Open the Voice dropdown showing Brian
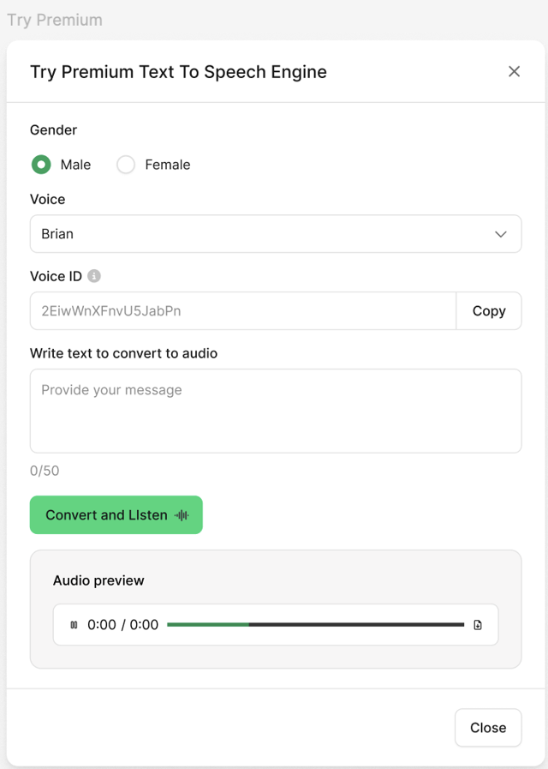 (x=276, y=234)
